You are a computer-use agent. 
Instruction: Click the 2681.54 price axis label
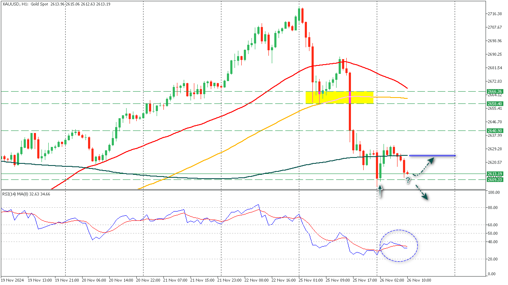point(495,68)
